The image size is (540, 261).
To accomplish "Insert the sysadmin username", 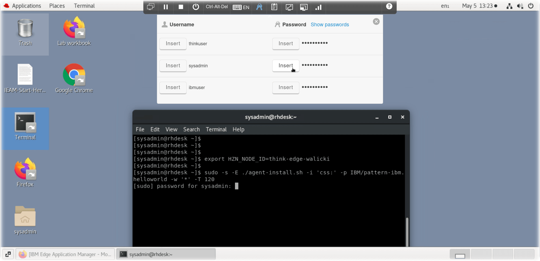I will (173, 66).
